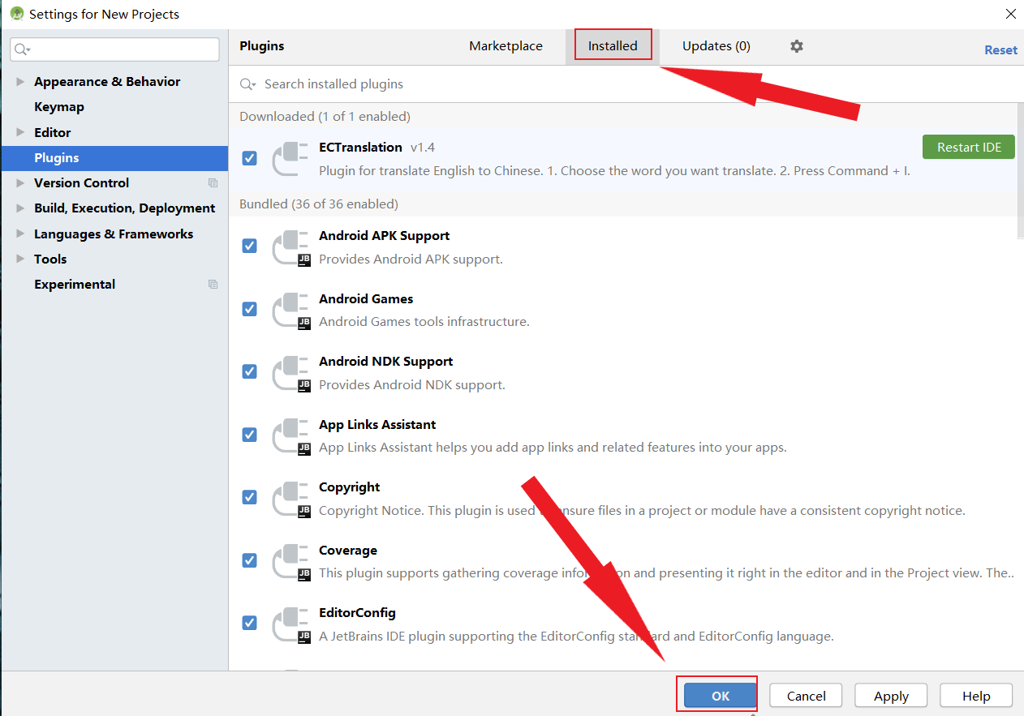Toggle the Coverage plugin checkbox

pos(250,560)
